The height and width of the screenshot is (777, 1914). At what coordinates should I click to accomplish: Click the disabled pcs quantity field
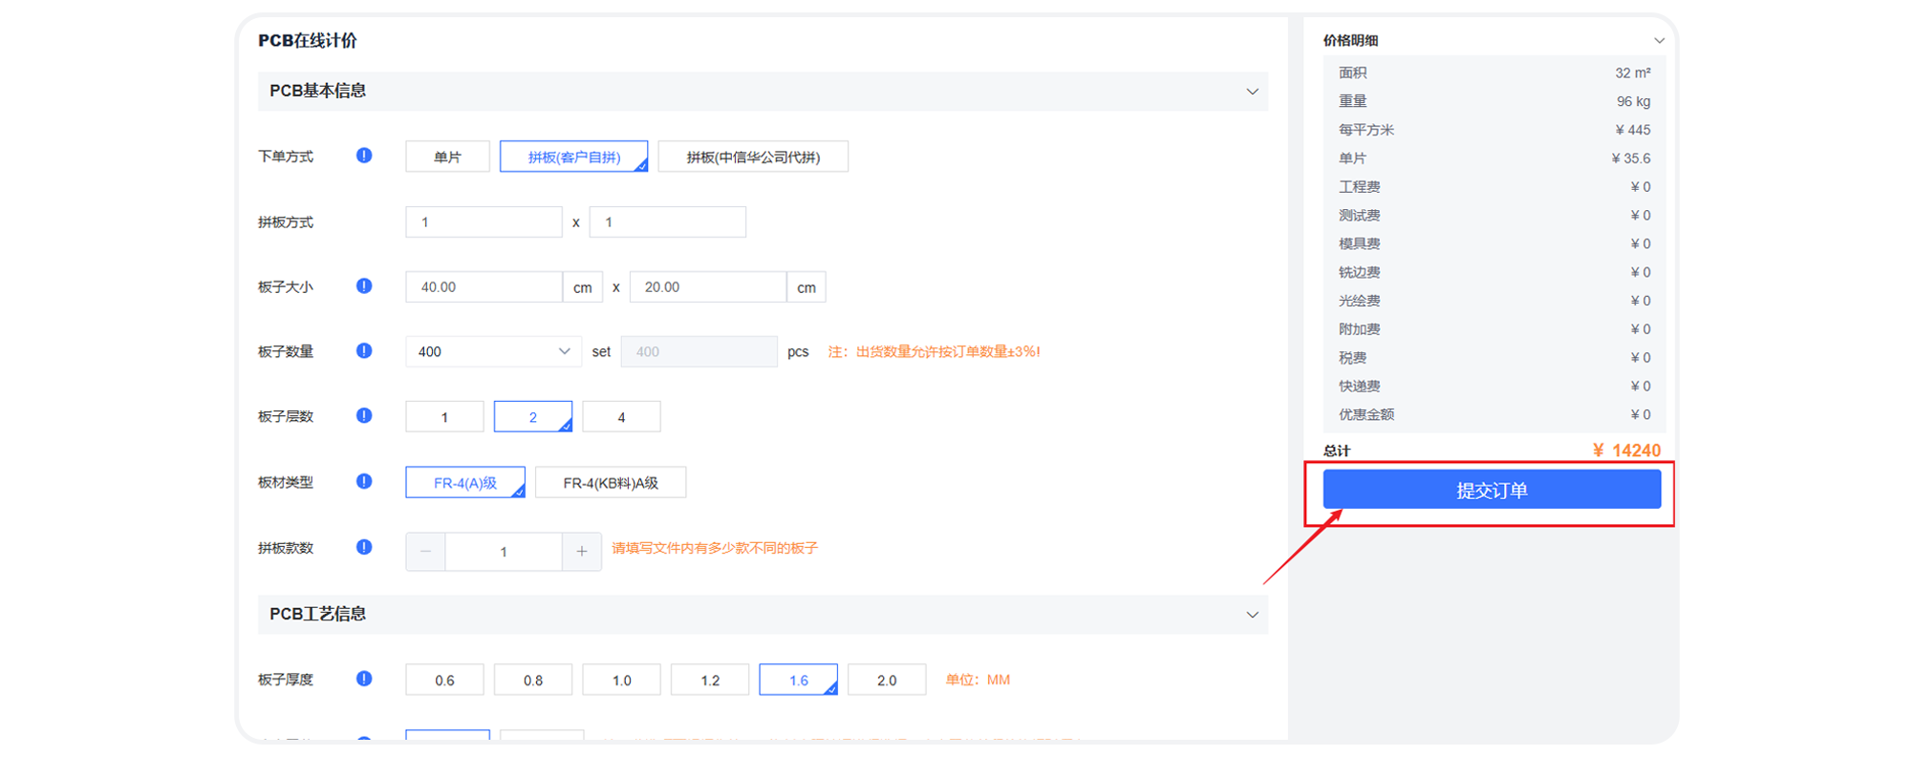pyautogui.click(x=699, y=351)
